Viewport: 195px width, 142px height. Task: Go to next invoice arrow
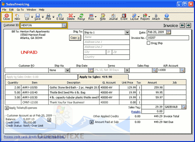[188, 25]
